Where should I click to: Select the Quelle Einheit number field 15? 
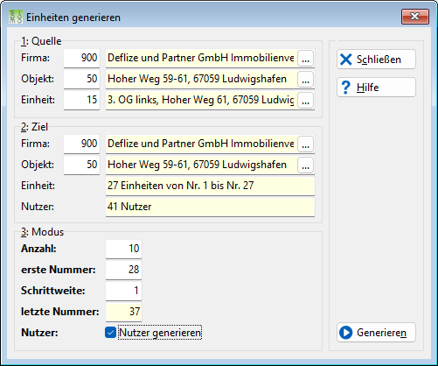81,100
